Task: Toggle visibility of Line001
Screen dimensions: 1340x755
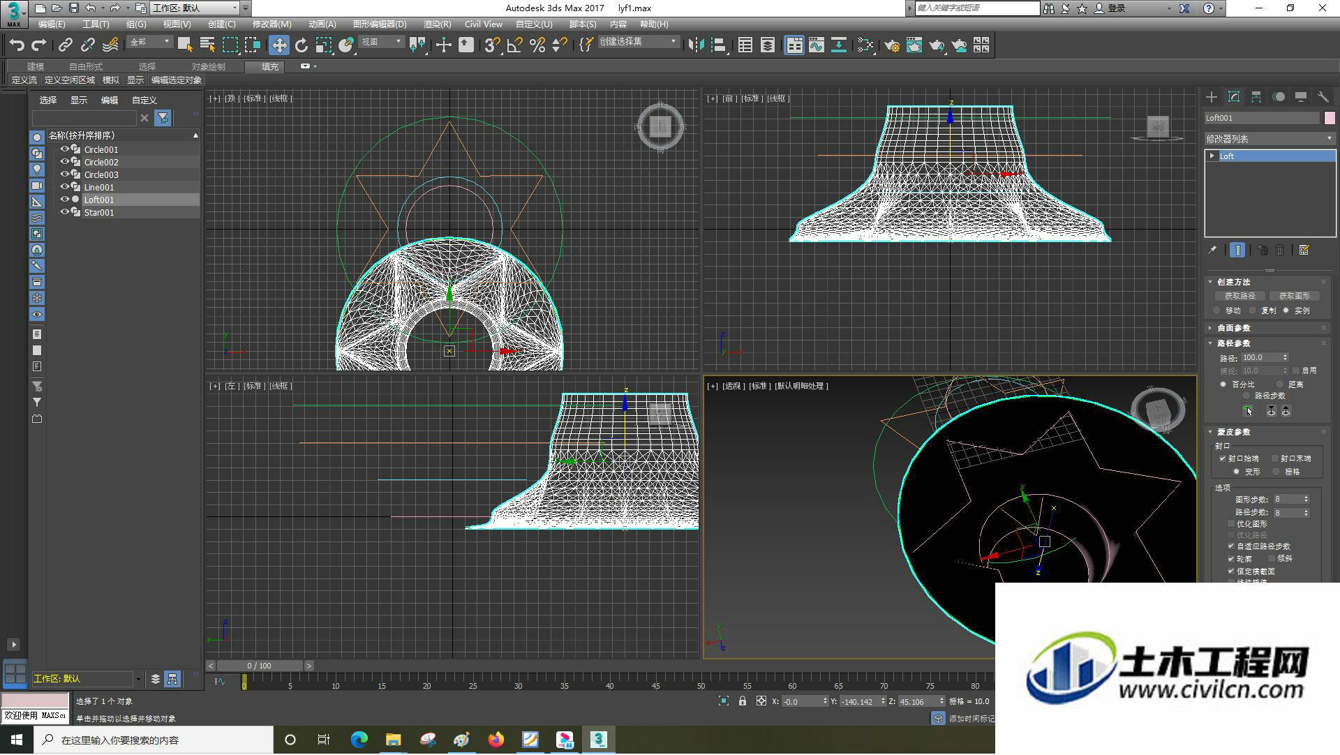Action: coord(65,187)
